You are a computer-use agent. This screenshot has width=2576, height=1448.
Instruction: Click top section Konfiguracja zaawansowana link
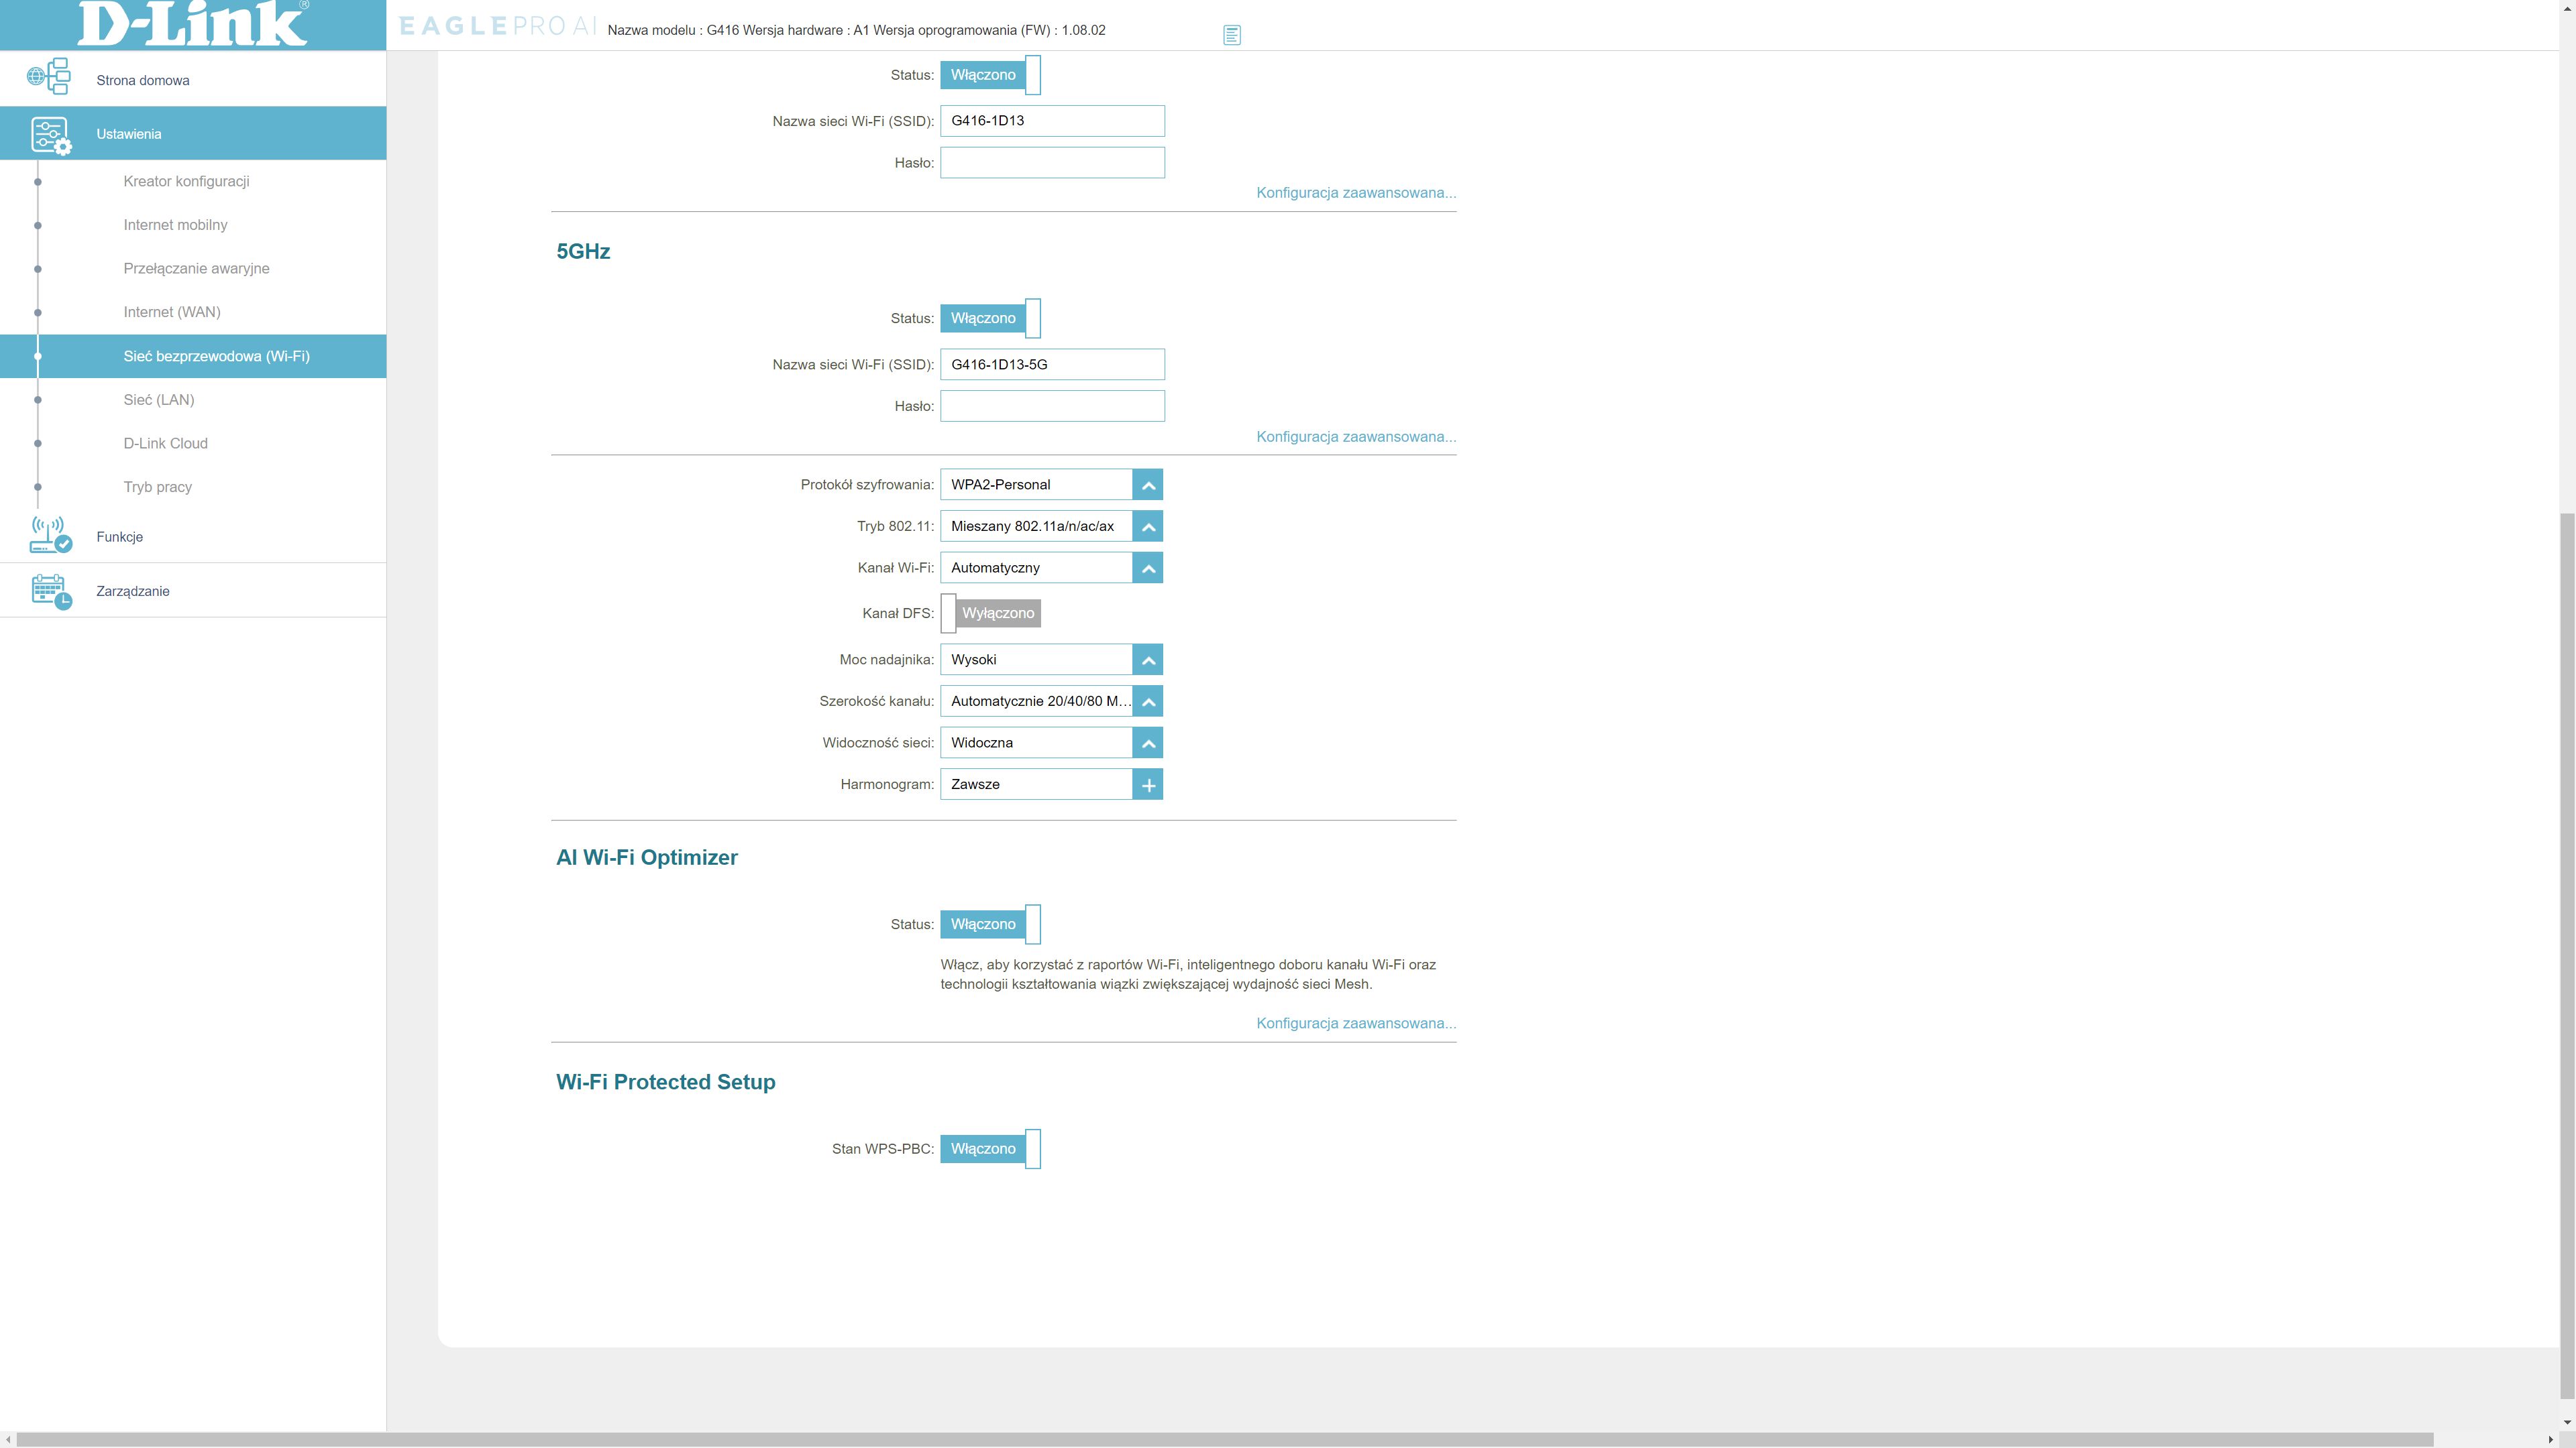coord(1356,193)
